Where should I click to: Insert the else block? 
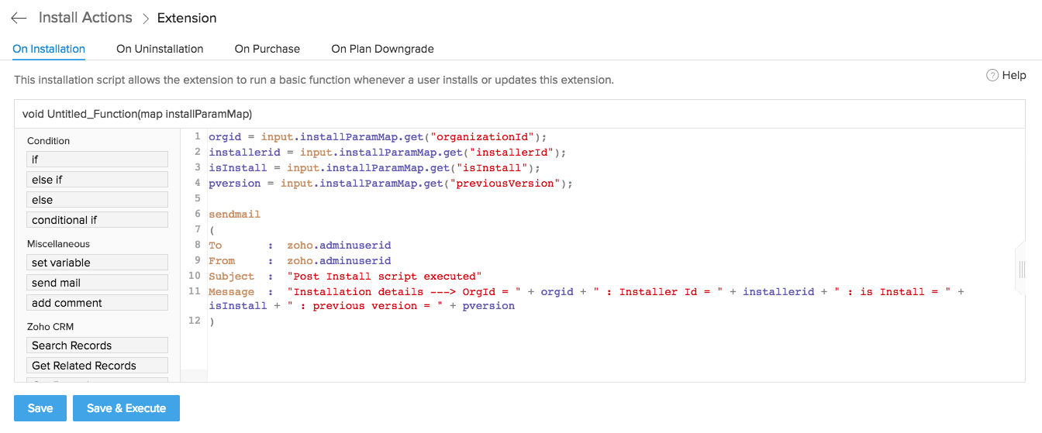coord(98,200)
